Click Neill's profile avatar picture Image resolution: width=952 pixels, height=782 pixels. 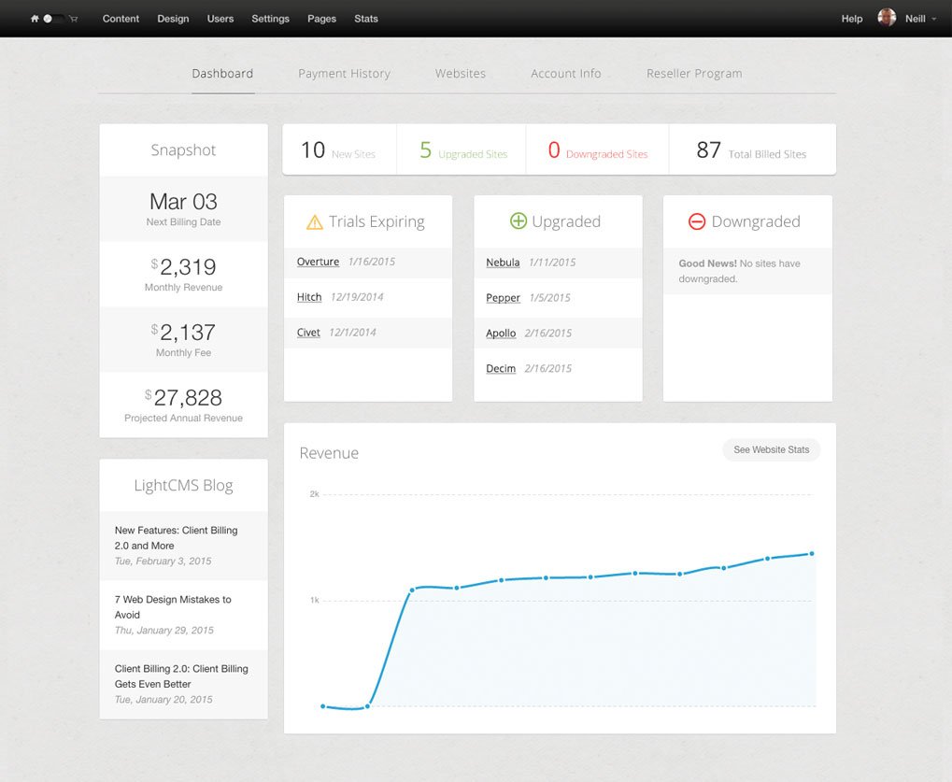point(886,17)
